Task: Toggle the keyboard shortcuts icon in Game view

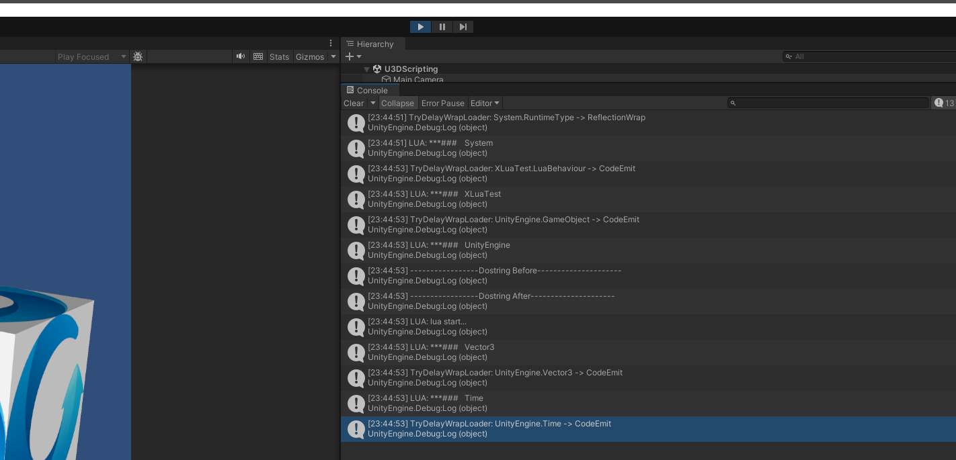Action: 258,56
